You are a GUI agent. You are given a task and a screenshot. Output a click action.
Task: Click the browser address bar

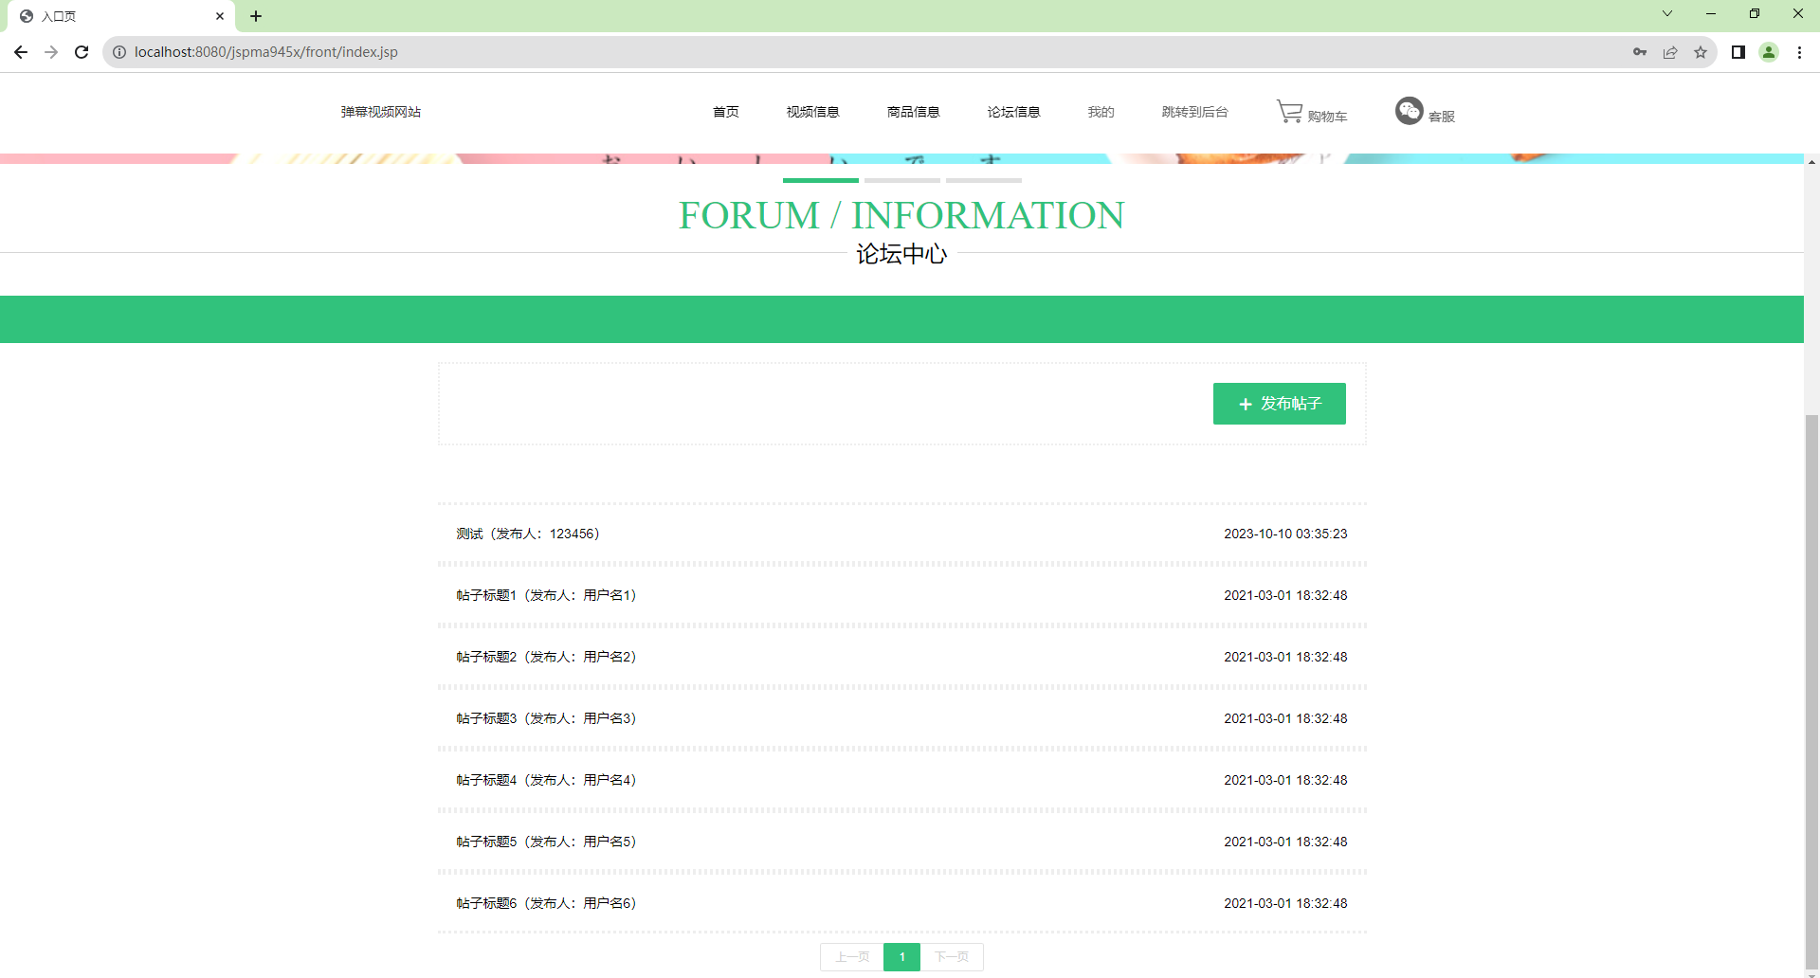[x=569, y=52]
